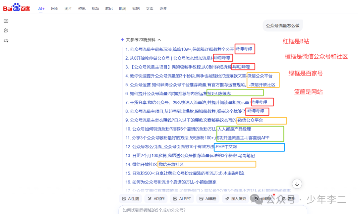Collapse the 共参考23篇资料 reference list
The height and width of the screenshot is (214, 358).
pyautogui.click(x=159, y=40)
